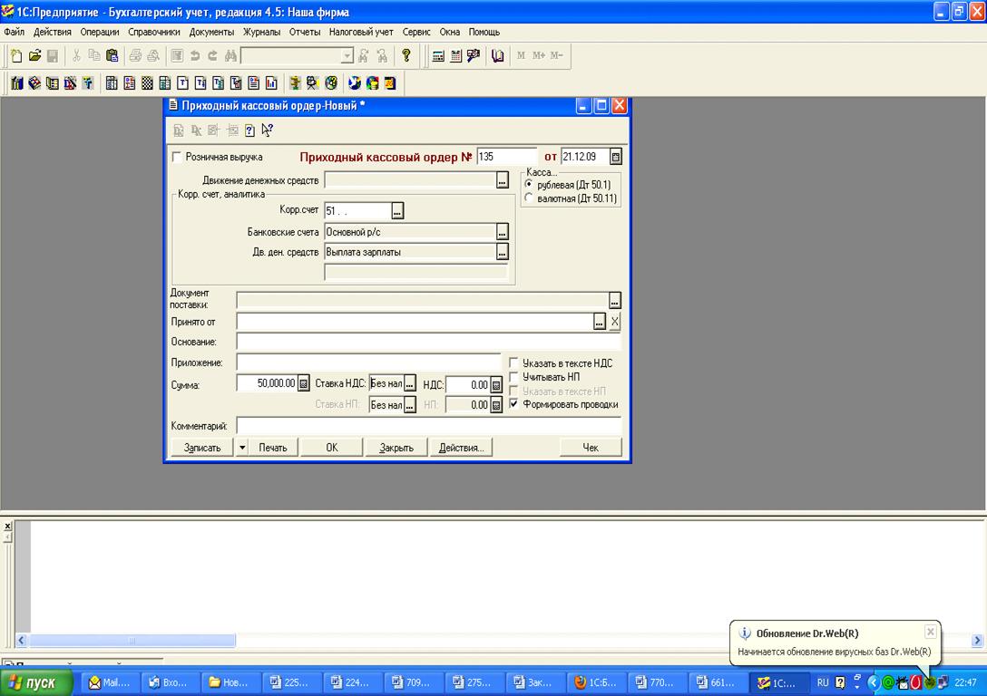Open calendar picker next to order date
Image resolution: width=987 pixels, height=696 pixels.
616,157
